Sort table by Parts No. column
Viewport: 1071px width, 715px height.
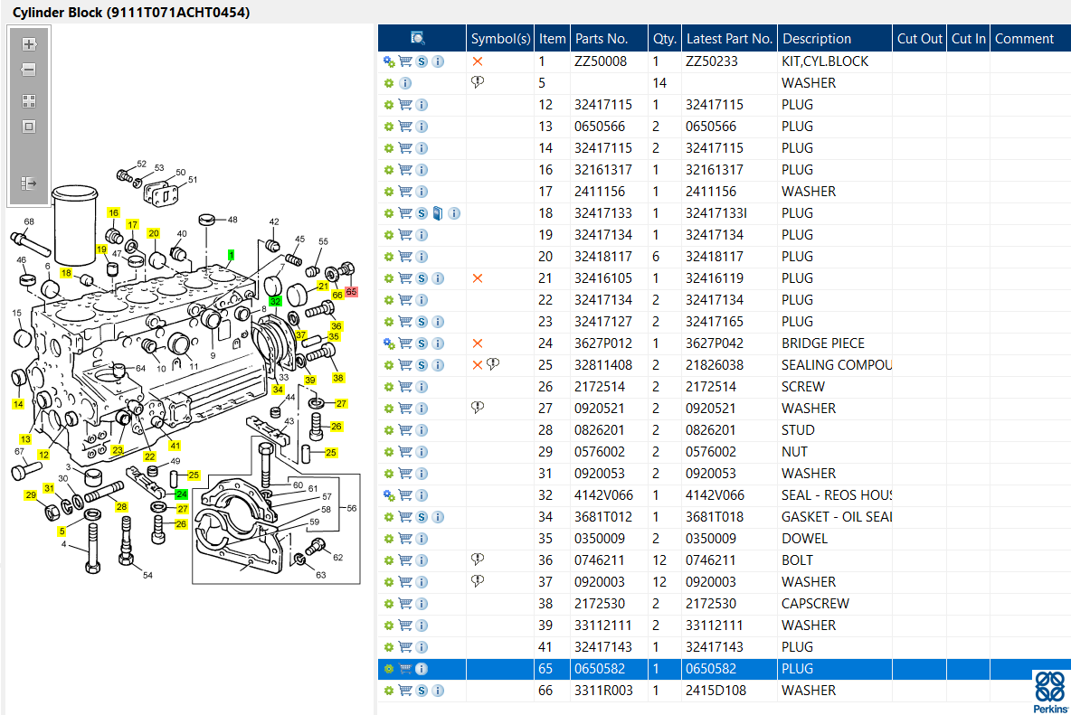602,39
